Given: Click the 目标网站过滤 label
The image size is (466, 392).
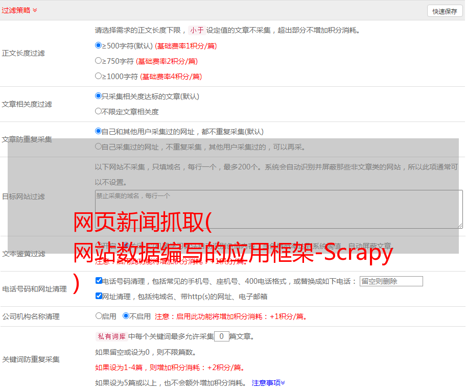Looking at the screenshot, I should tap(23, 197).
